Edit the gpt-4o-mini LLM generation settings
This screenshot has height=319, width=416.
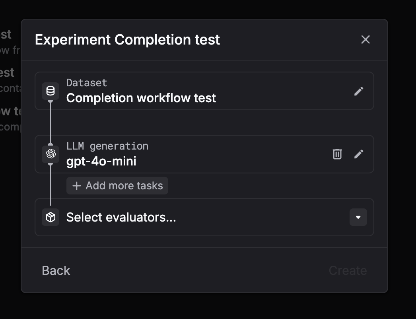[358, 154]
